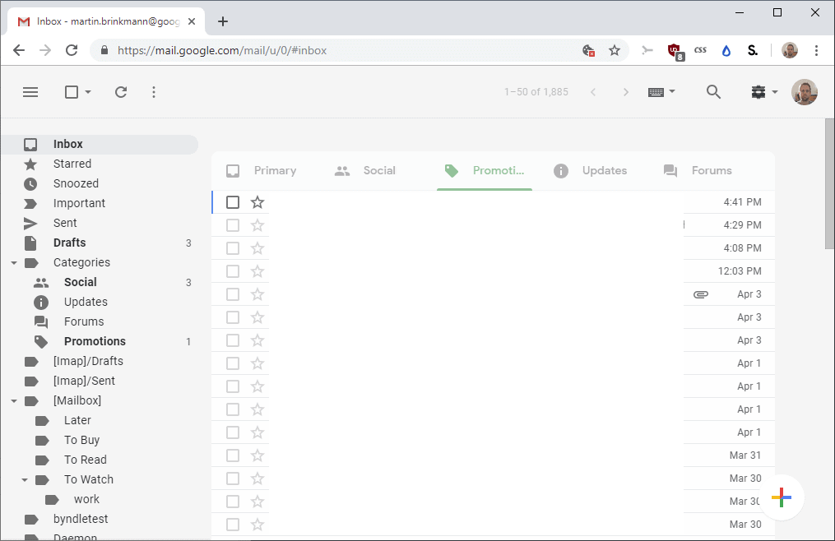Compose new mail with the plus button
The height and width of the screenshot is (541, 835).
coord(780,497)
